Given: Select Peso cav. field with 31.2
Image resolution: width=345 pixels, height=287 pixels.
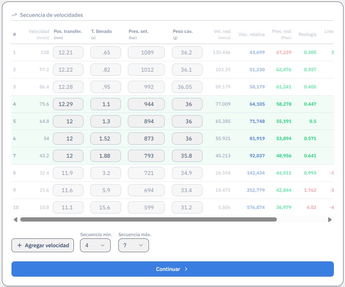Looking at the screenshot, I should point(187,207).
